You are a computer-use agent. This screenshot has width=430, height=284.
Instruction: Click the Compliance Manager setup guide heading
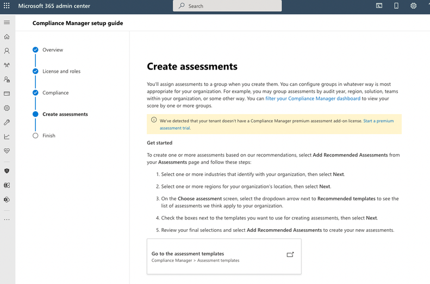point(78,23)
